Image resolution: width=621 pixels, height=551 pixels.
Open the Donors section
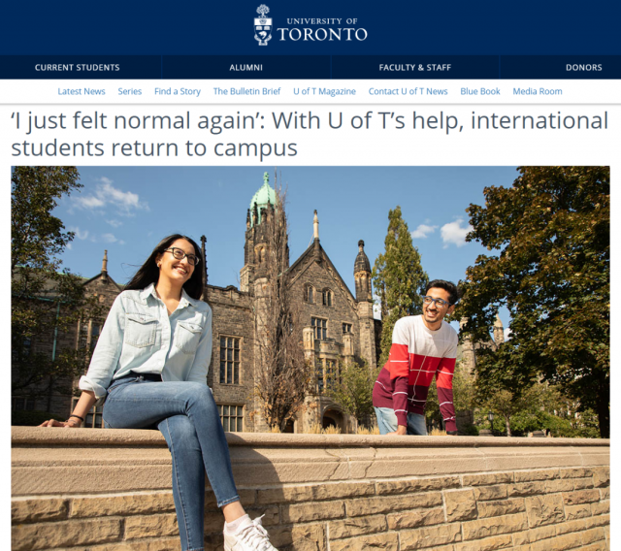point(584,67)
